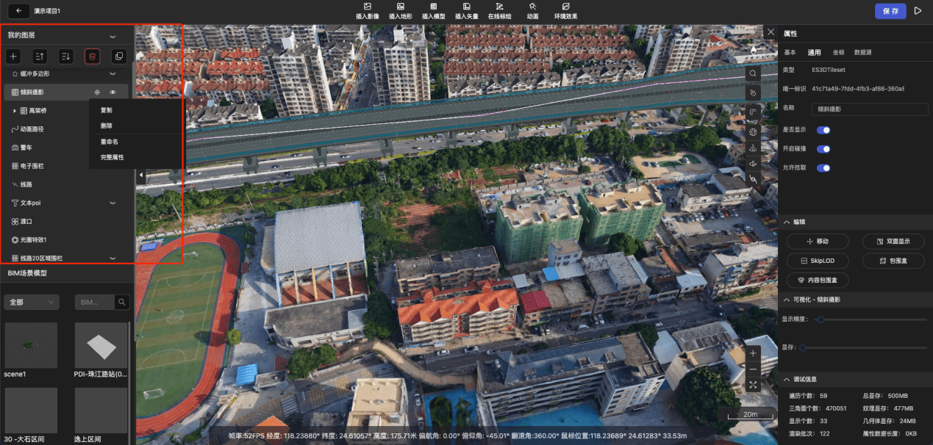Image resolution: width=933 pixels, height=445 pixels.
Task: Open the 插入模型 insert model tool
Action: pyautogui.click(x=434, y=10)
